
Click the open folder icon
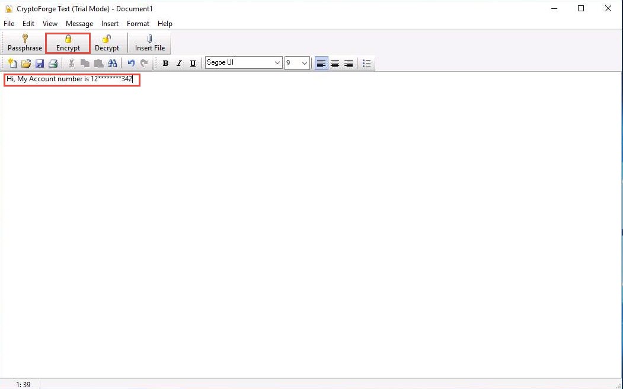25,63
